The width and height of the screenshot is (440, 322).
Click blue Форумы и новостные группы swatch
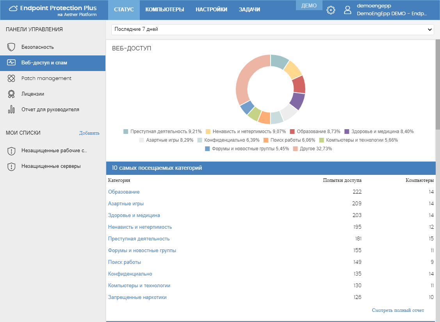point(207,149)
